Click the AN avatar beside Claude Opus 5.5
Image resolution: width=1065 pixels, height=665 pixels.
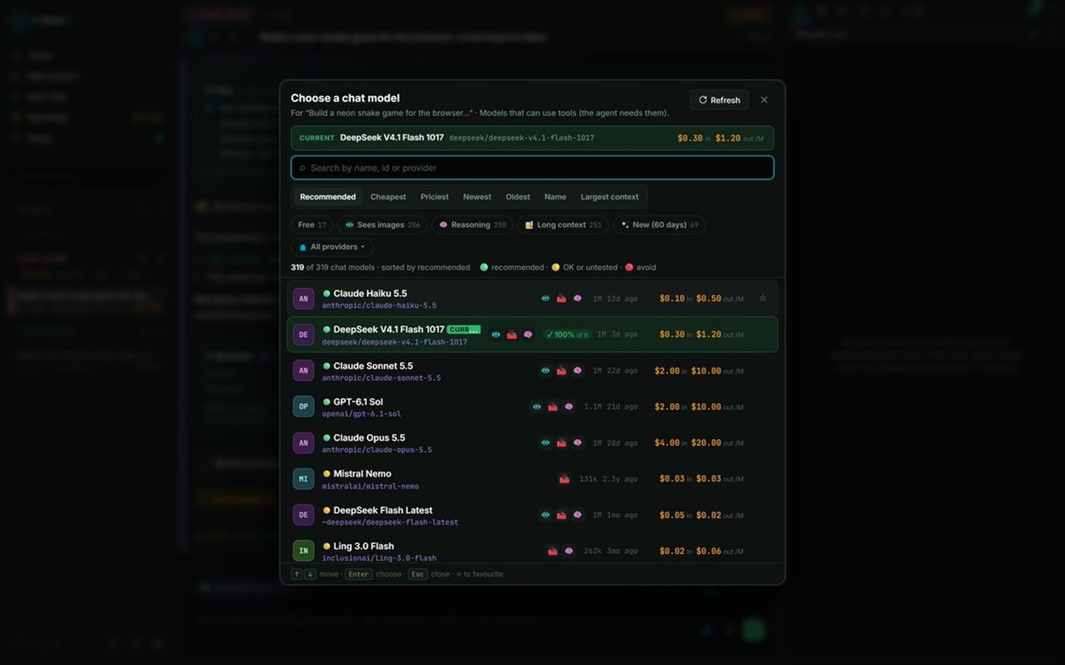[304, 443]
